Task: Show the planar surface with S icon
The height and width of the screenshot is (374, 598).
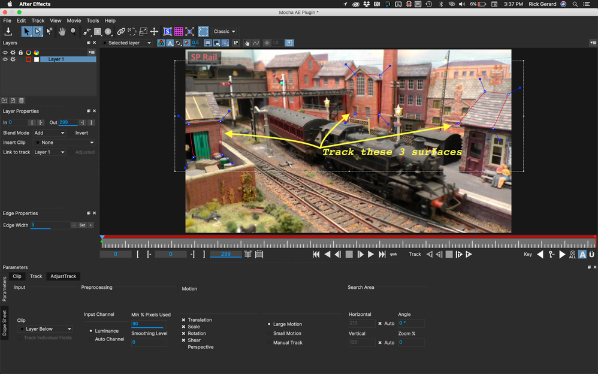Action: 167,31
